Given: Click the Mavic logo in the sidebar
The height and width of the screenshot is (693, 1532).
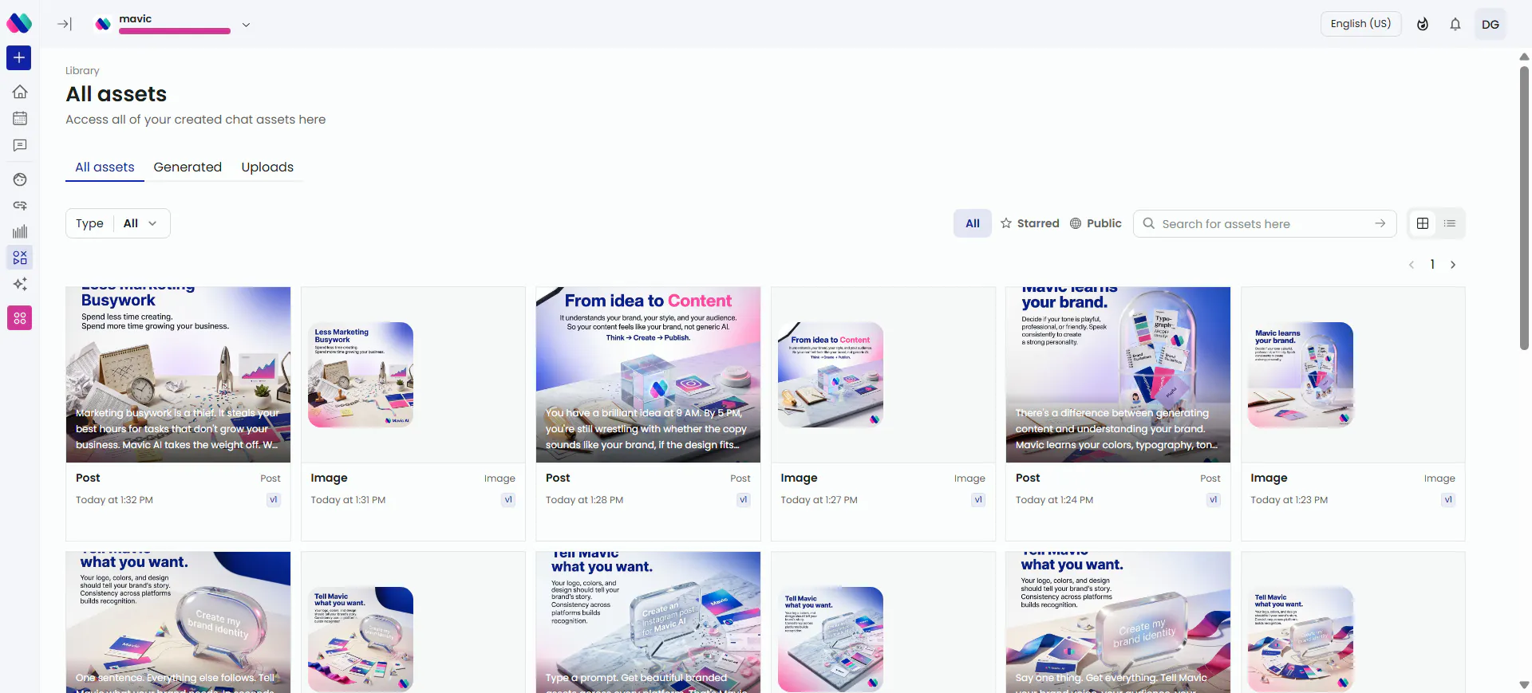Looking at the screenshot, I should 19,23.
